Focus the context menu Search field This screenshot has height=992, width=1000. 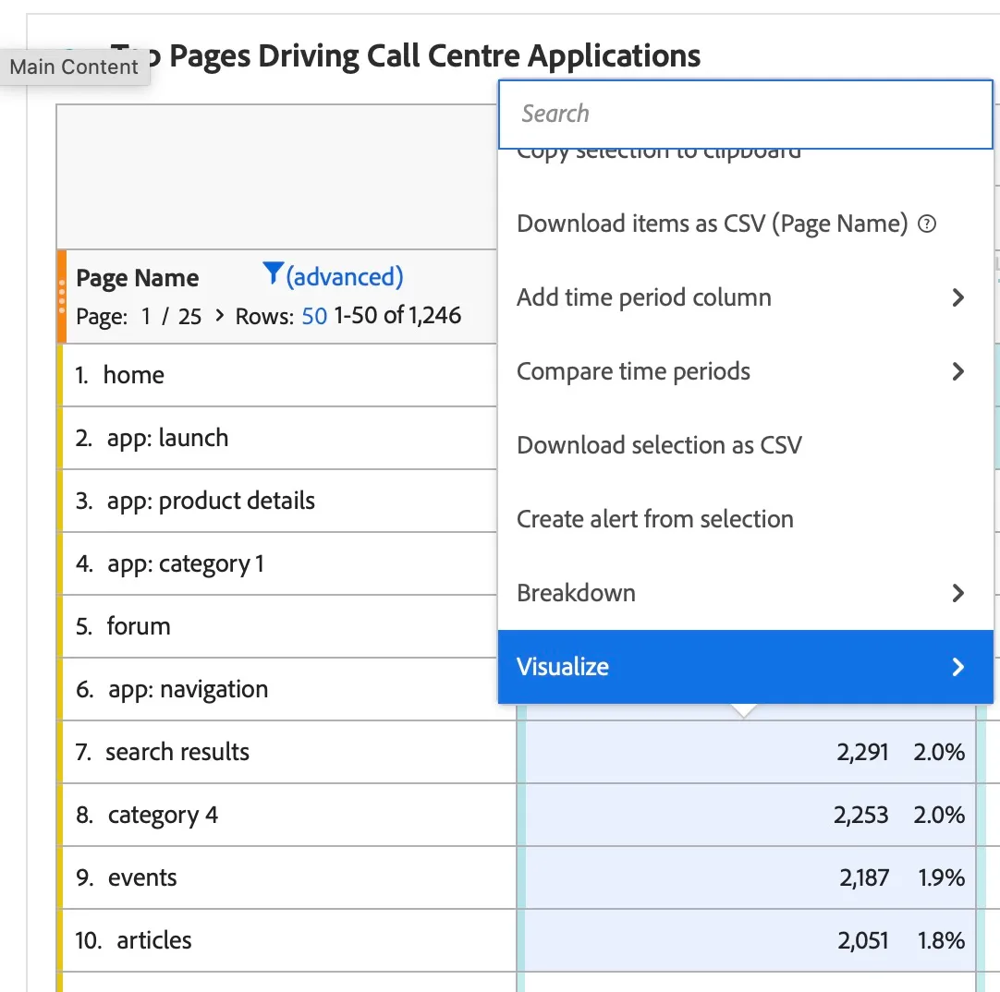point(745,115)
